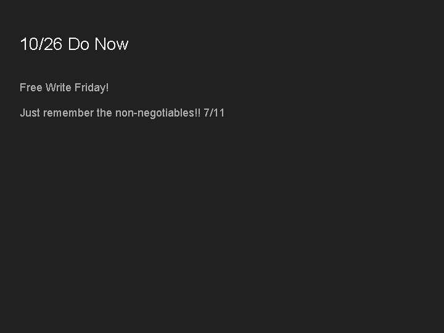444x333 pixels.
Task: Click the double exclamation marks before "7/11"
Action: (x=197, y=113)
